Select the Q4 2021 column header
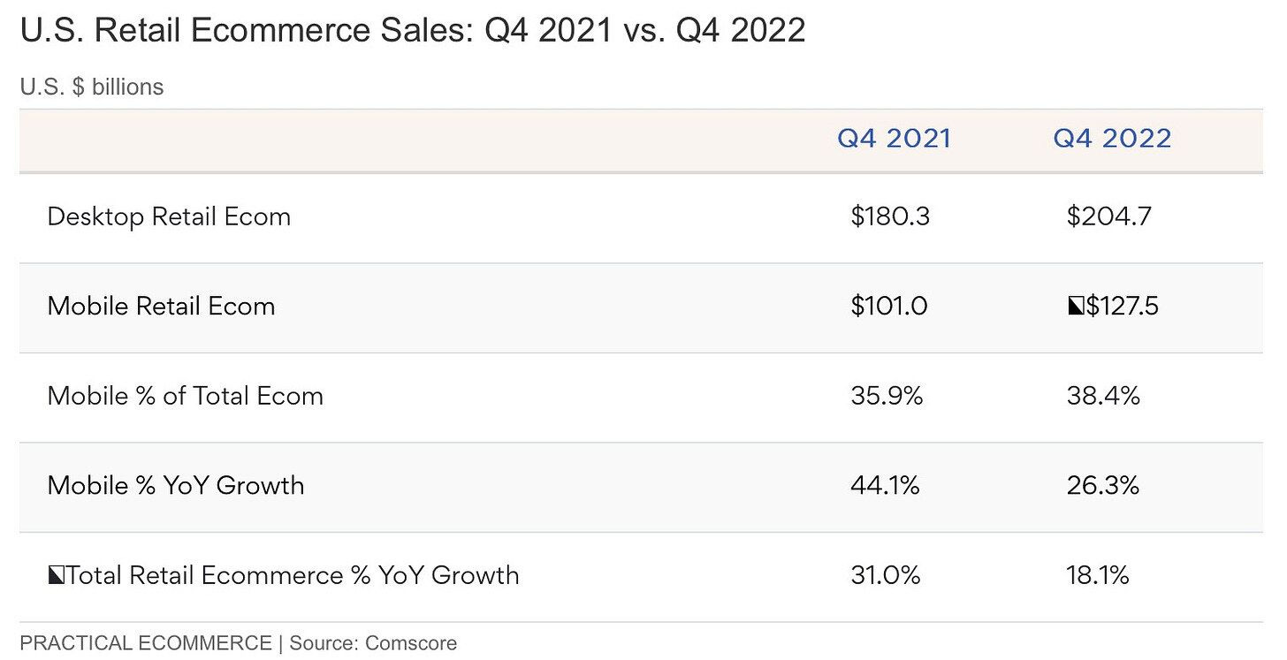Image resolution: width=1287 pixels, height=660 pixels. [894, 139]
